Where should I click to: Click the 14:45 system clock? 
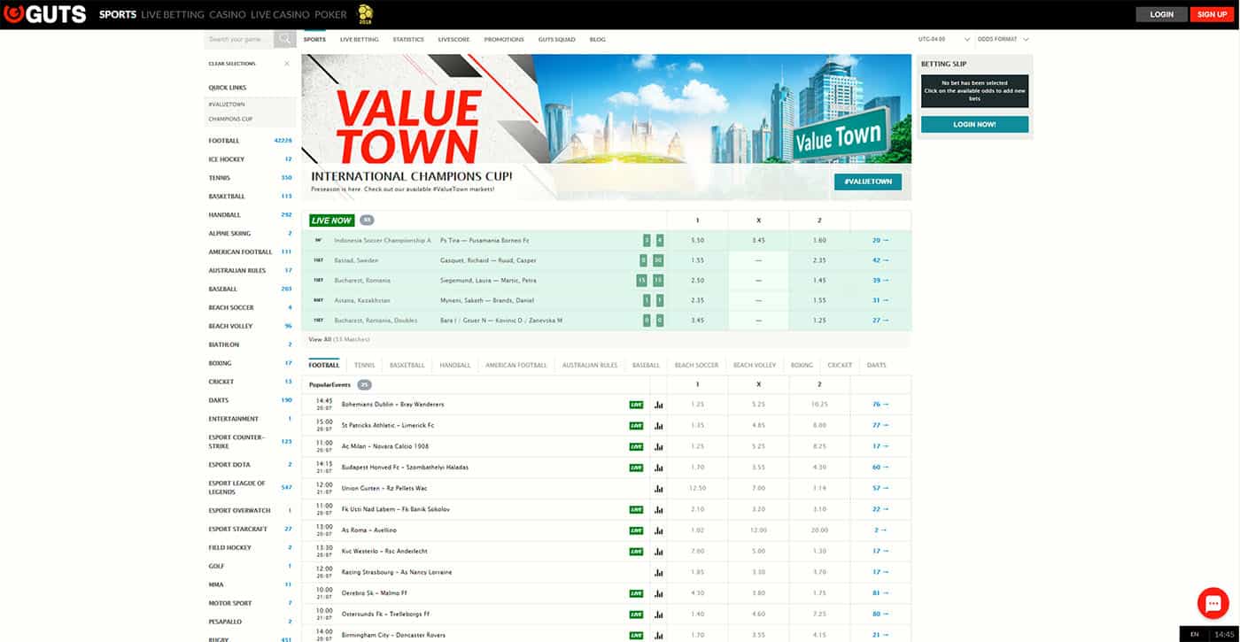pos(1224,634)
